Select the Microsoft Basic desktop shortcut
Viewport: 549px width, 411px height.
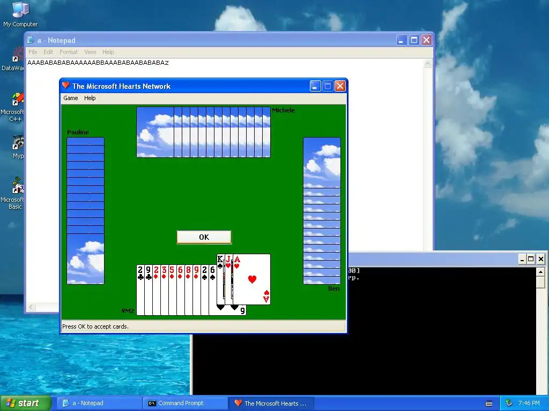(13, 194)
